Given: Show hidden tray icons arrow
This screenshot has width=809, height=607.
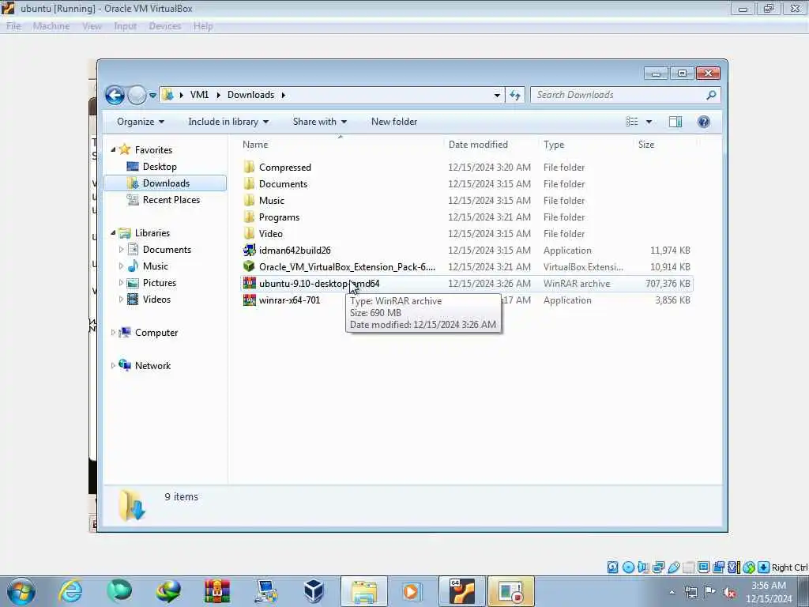Looking at the screenshot, I should 672,593.
